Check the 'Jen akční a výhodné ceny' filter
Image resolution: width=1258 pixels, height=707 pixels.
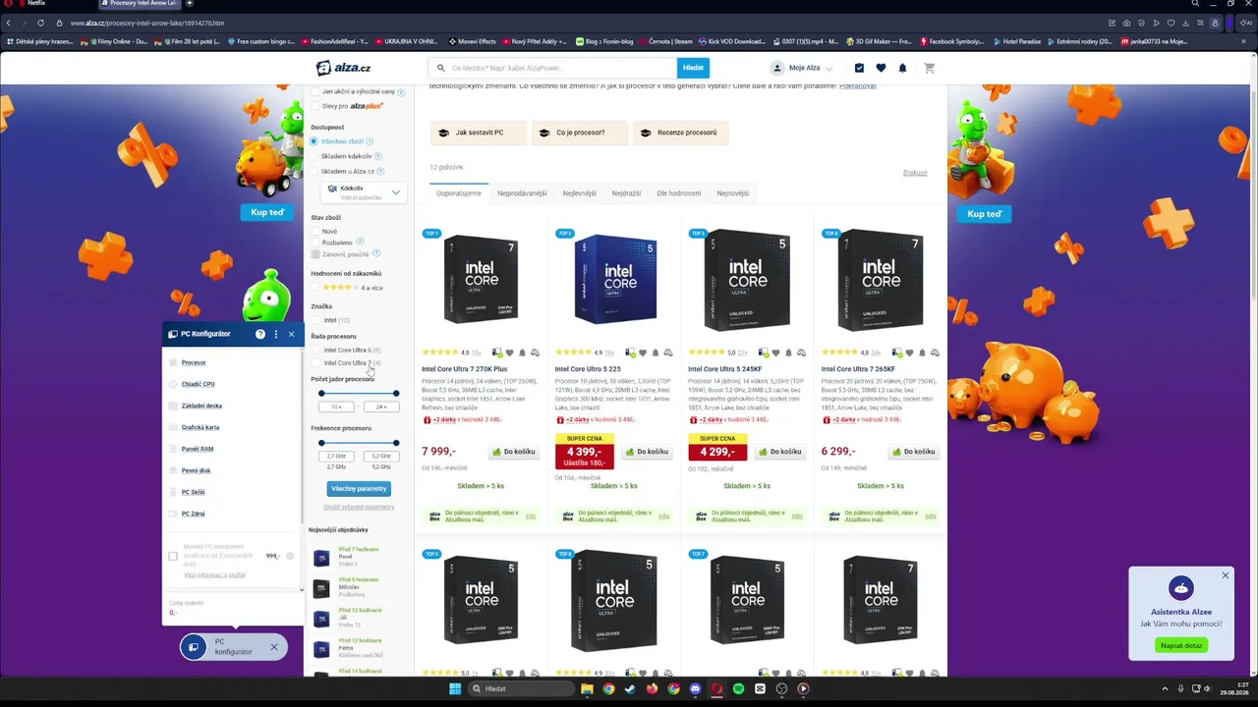(x=315, y=91)
